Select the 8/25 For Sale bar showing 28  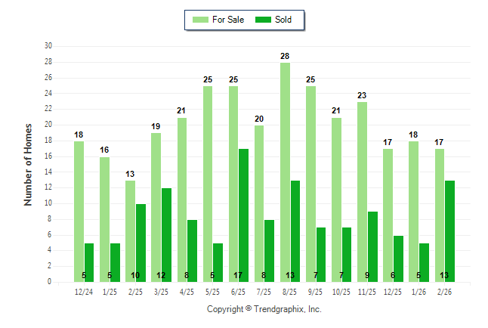[285, 172]
